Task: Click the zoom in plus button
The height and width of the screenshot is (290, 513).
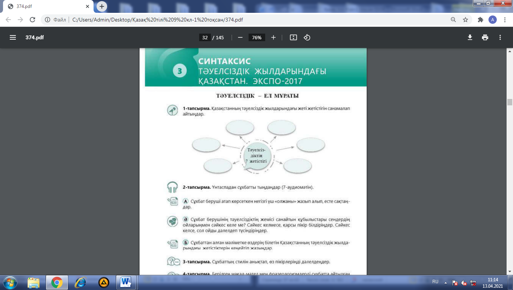Action: 273,37
